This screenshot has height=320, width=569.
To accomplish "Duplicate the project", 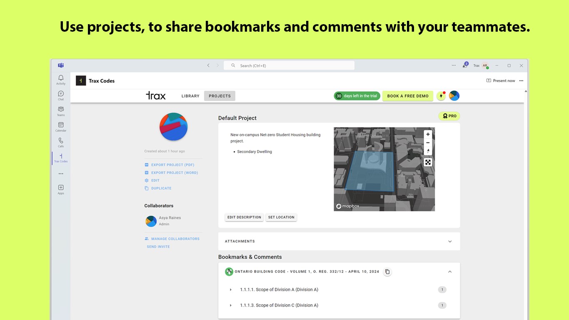I will (158, 188).
